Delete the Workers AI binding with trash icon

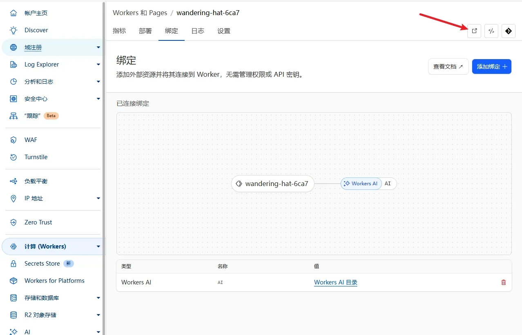(x=504, y=282)
